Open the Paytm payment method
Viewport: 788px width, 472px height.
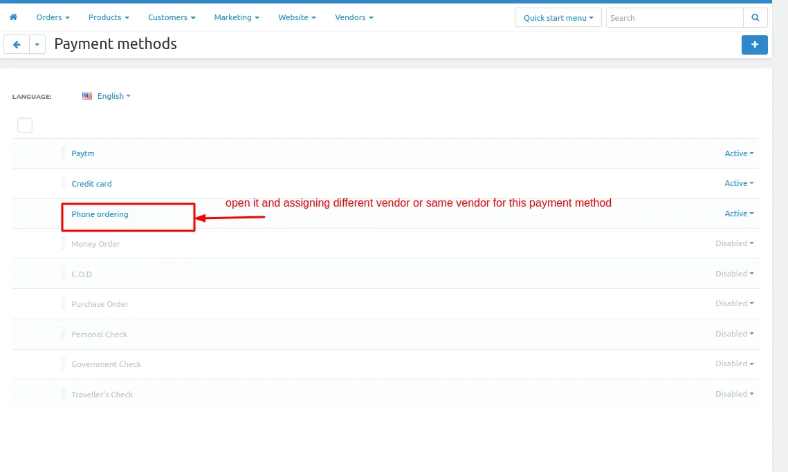[x=83, y=153]
